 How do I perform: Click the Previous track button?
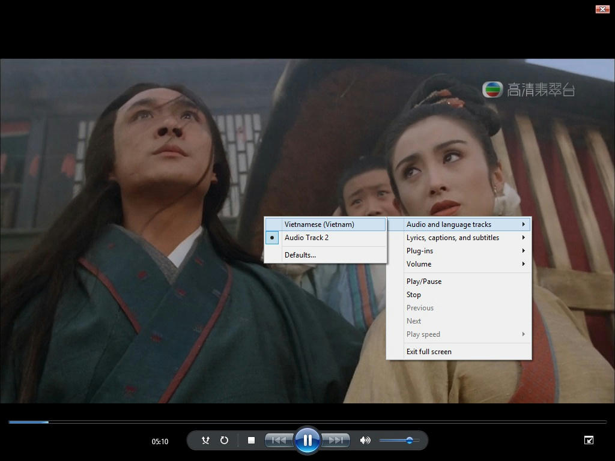pos(279,440)
